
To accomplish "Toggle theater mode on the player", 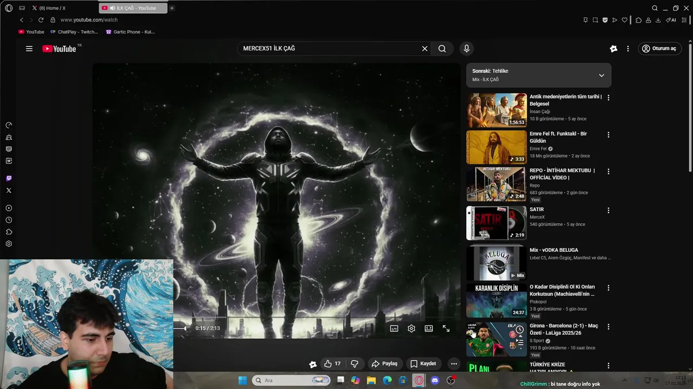I will point(429,328).
